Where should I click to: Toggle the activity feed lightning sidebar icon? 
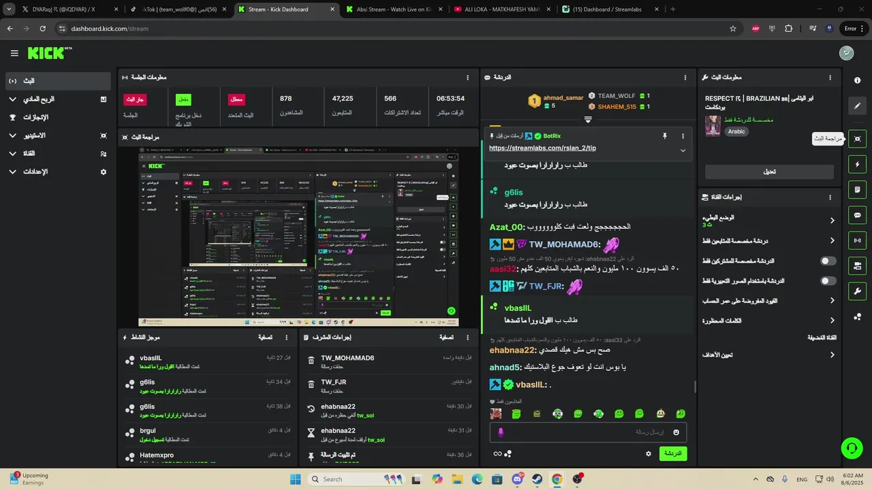click(857, 164)
